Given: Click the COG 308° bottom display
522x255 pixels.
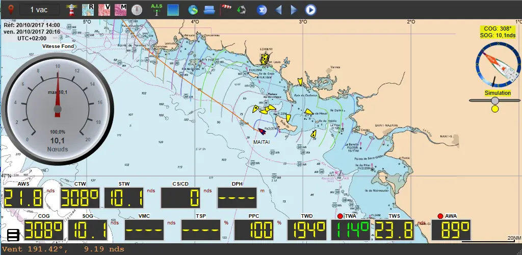Looking at the screenshot, I should 44,229.
